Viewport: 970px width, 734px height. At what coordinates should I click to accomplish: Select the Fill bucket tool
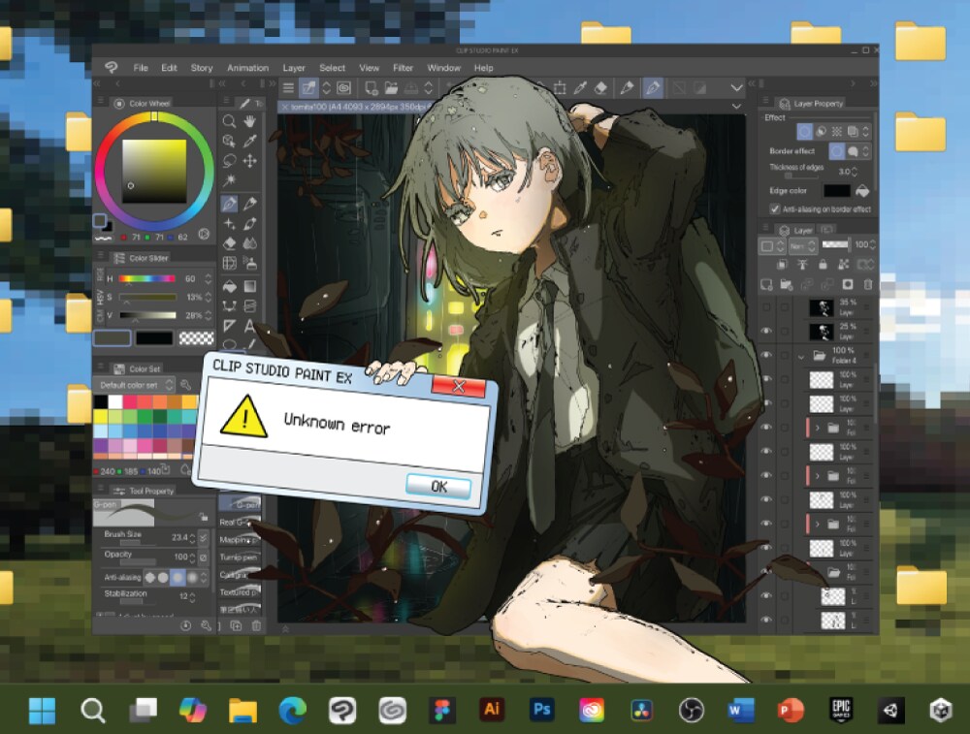pyautogui.click(x=229, y=286)
